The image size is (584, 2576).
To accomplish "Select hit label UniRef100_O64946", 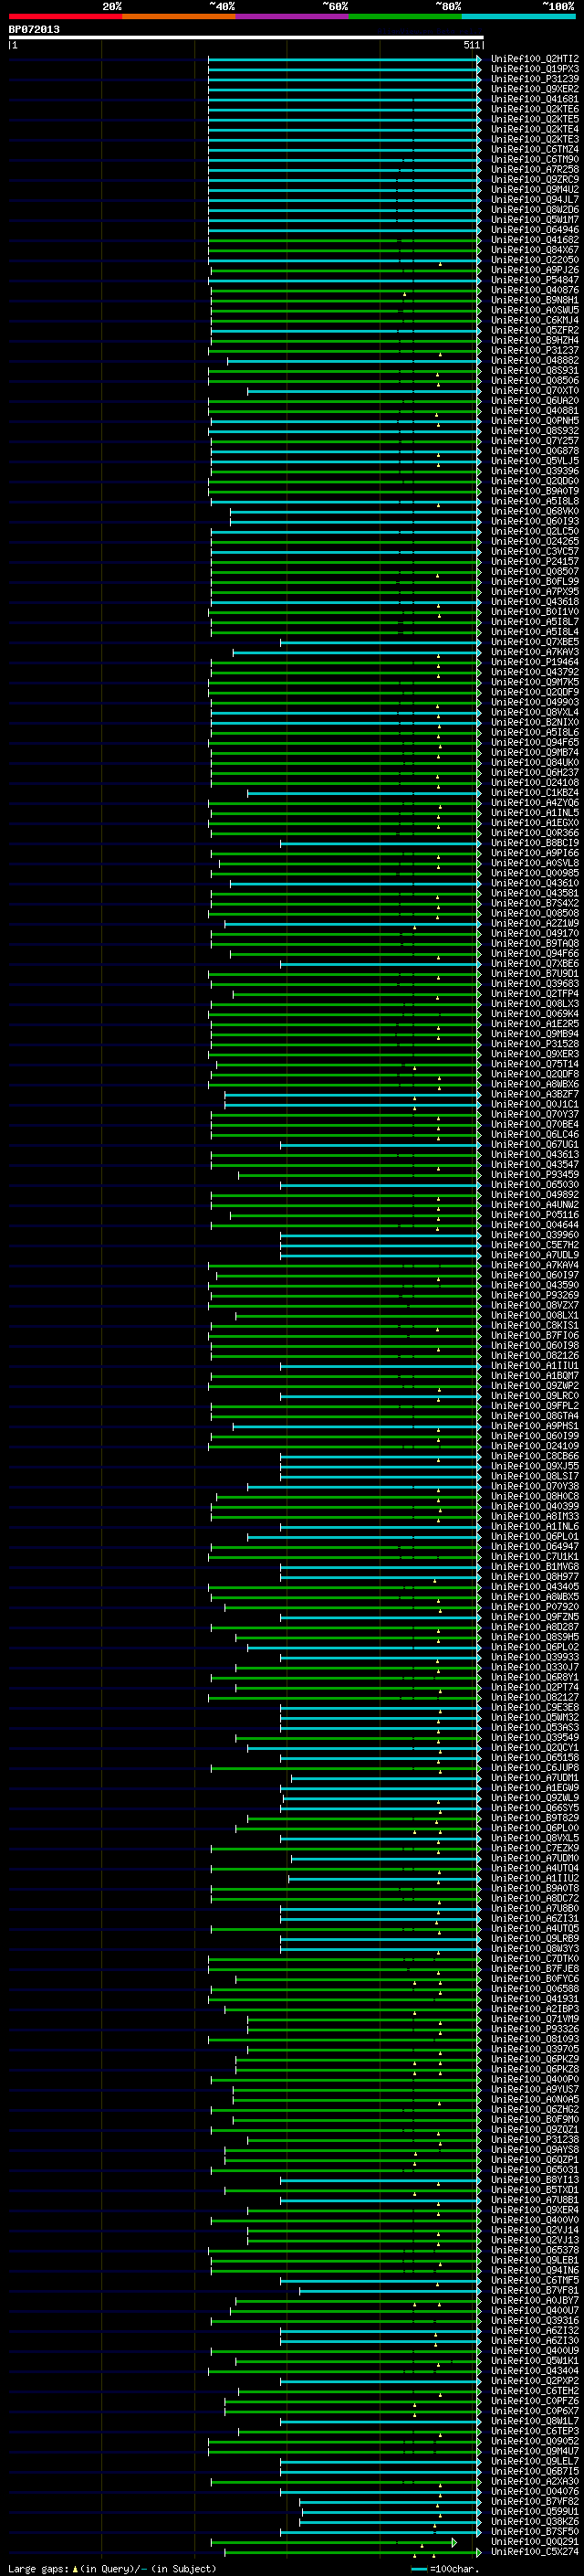I will tap(534, 230).
